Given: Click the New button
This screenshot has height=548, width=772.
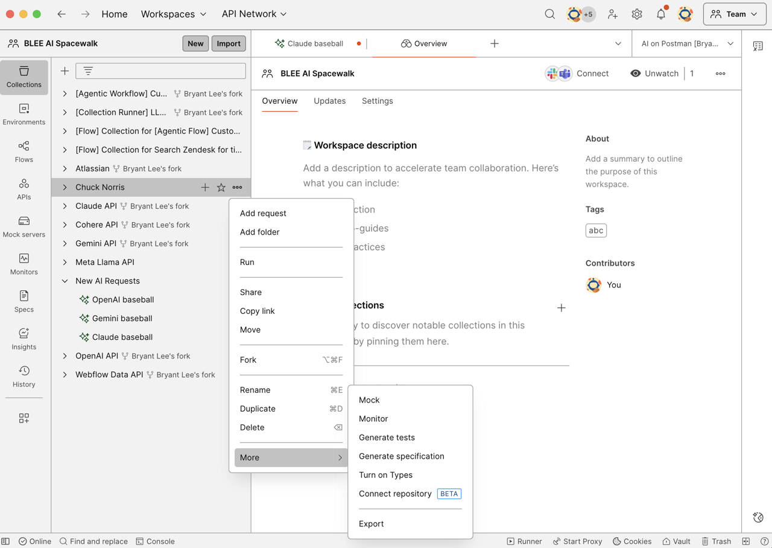Looking at the screenshot, I should [x=195, y=43].
